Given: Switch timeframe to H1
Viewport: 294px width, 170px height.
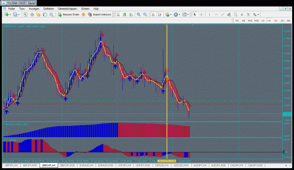Looking at the screenshot, I should [263, 21].
